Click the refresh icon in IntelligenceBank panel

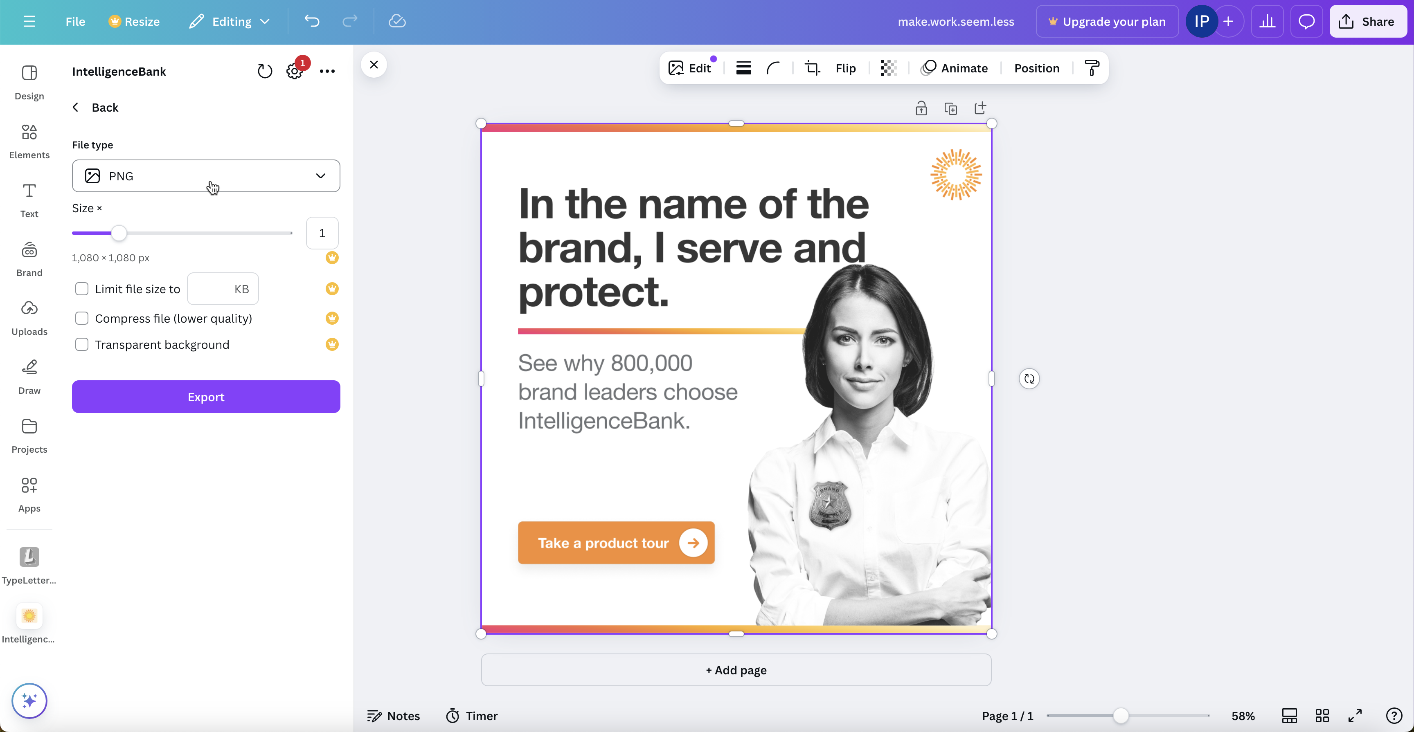(x=265, y=71)
